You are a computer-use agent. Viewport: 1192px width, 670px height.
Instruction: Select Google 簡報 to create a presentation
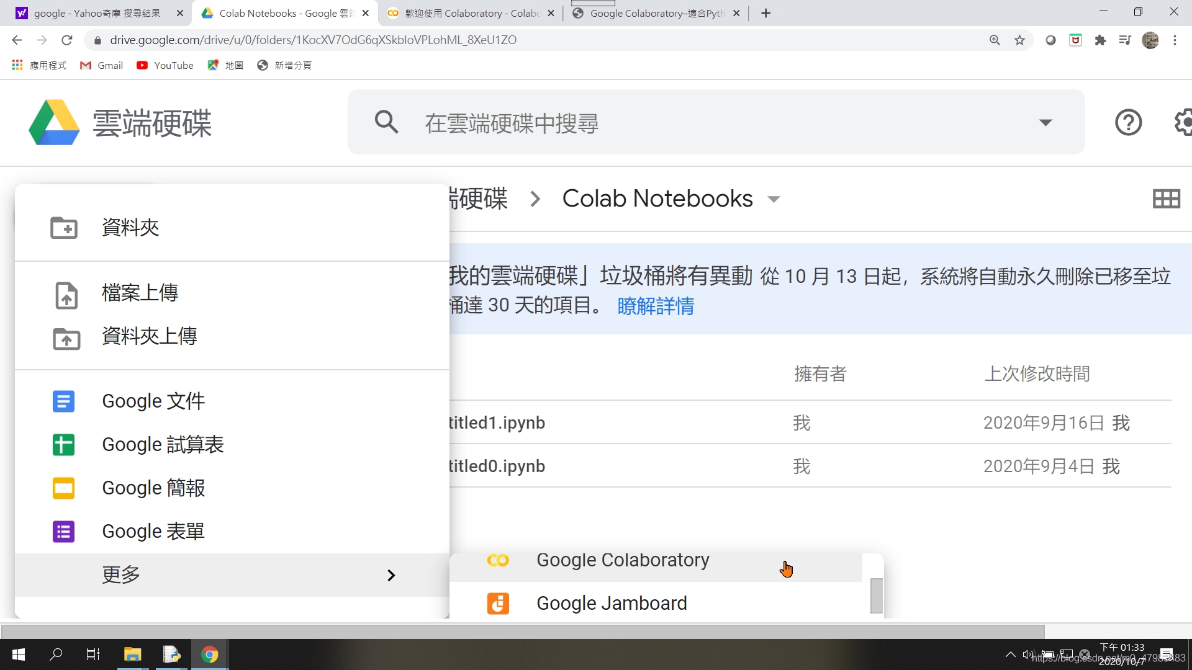153,488
